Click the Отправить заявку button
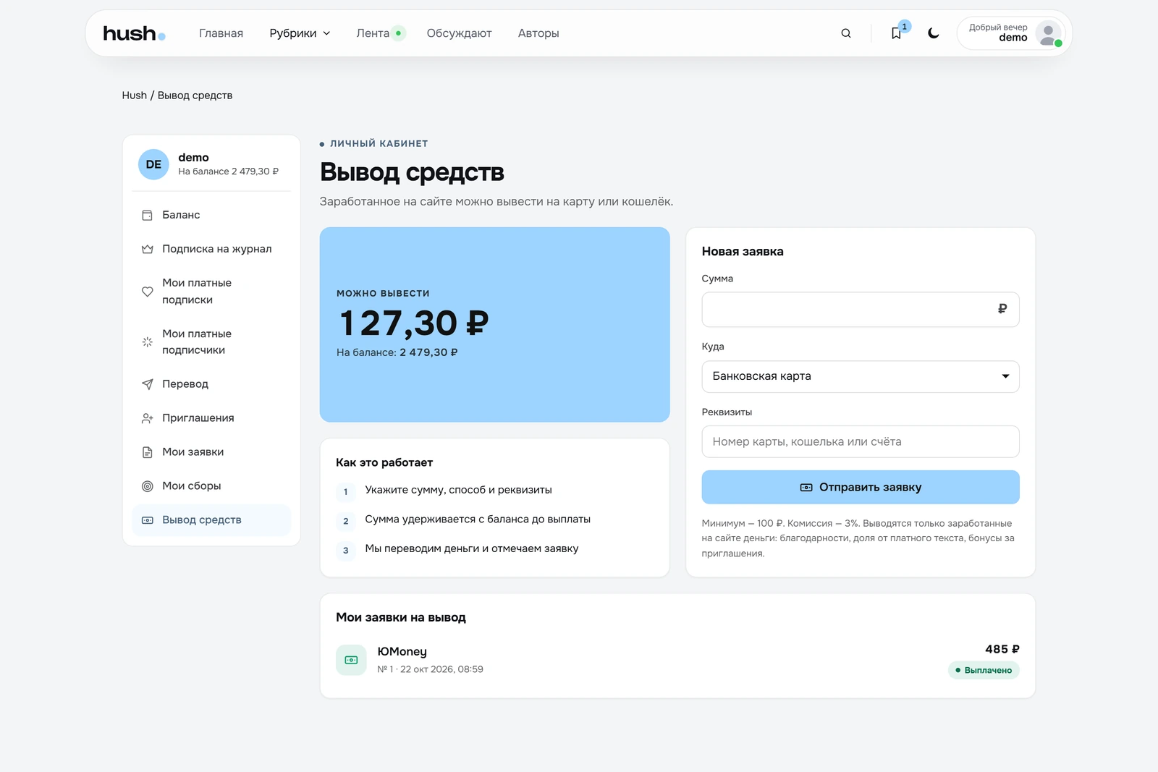The image size is (1158, 772). (x=861, y=487)
